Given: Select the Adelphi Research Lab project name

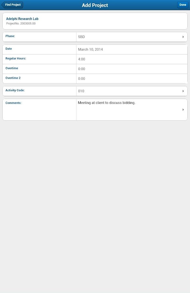Looking at the screenshot, I should [22, 19].
